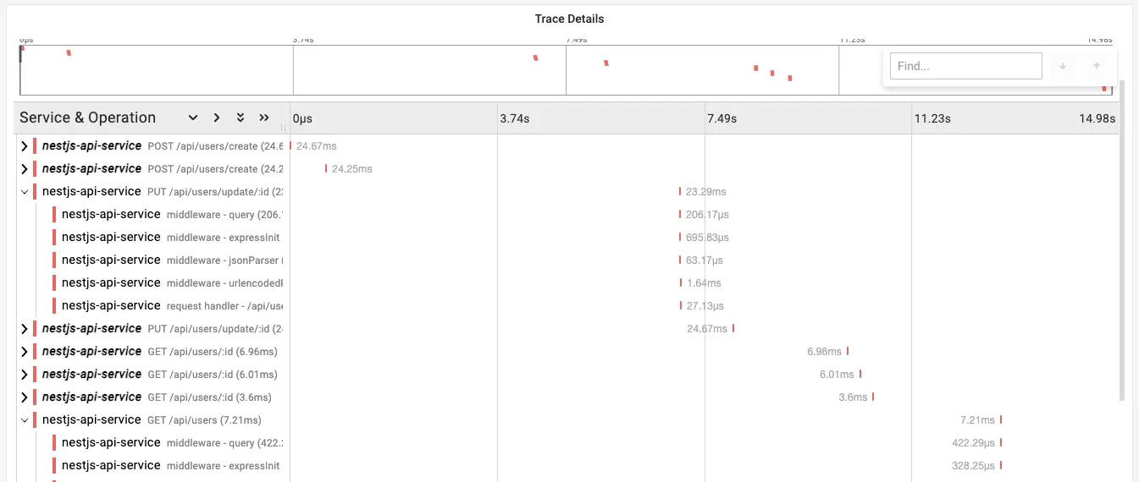Click the 23.29ms span bar in timeline
Screen dimensions: 1139x482
(679, 192)
